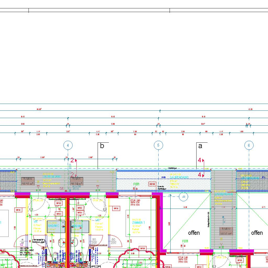Select the right 'offen' void label
This screenshot has height=268, width=268.
pos(257,233)
